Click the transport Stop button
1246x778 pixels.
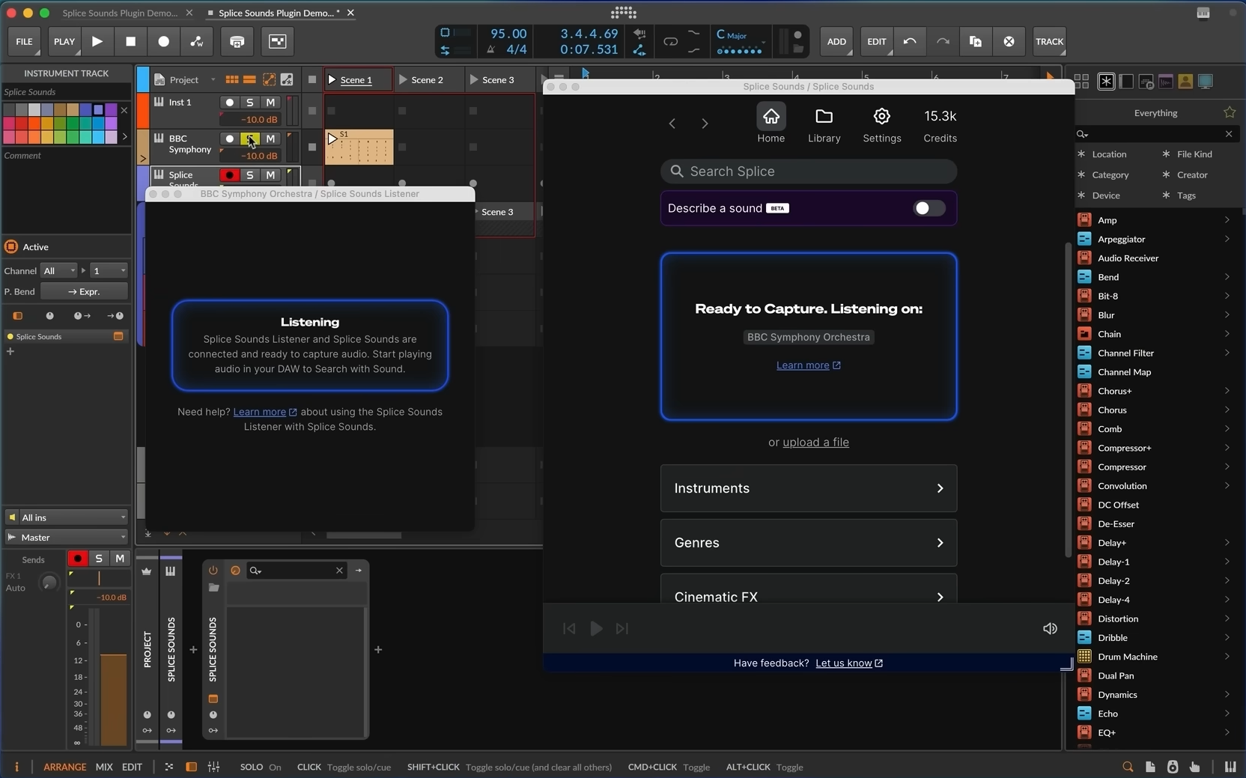[x=130, y=41]
